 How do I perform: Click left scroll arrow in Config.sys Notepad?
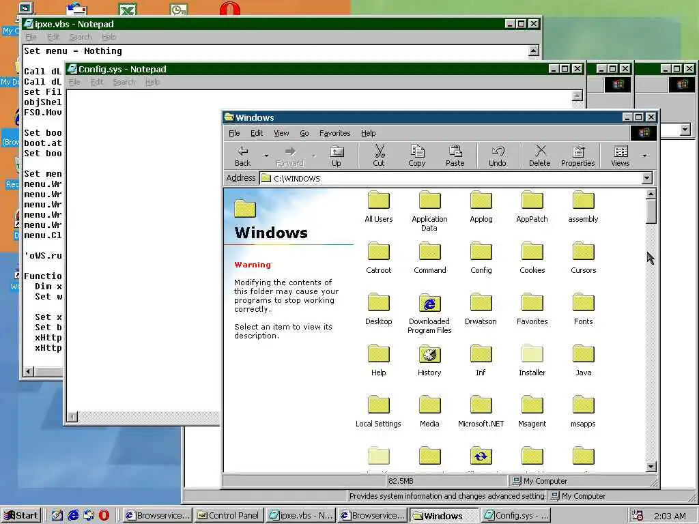pos(72,417)
